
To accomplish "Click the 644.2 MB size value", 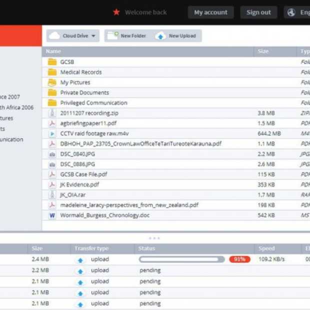I will (269, 133).
